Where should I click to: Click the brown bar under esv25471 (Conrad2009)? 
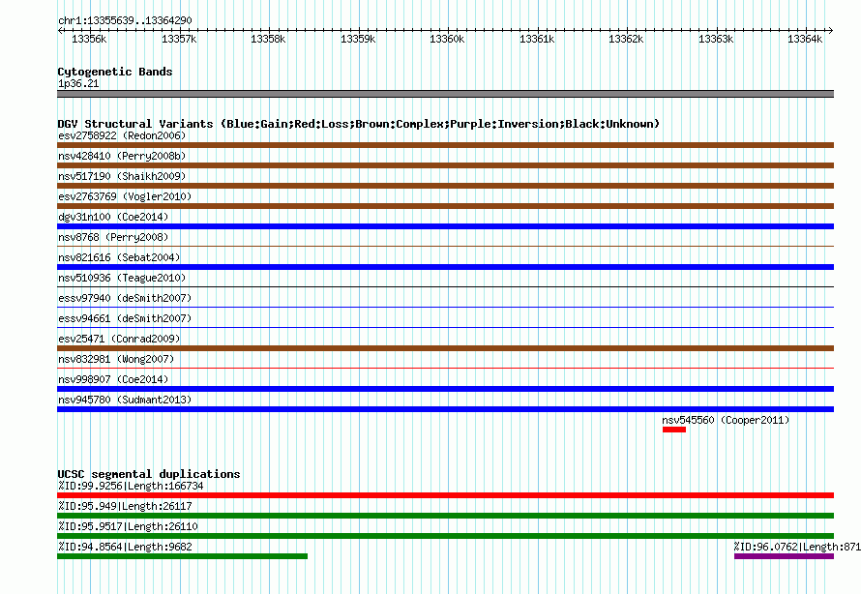pyautogui.click(x=445, y=348)
